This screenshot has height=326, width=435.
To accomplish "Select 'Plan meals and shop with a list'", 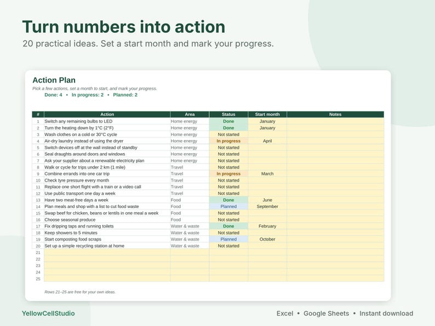I will point(107,207).
